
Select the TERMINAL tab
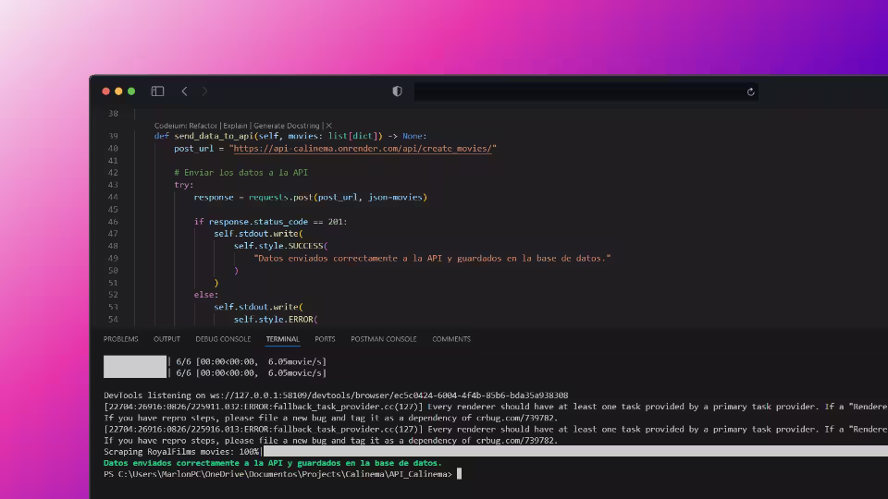coord(283,339)
